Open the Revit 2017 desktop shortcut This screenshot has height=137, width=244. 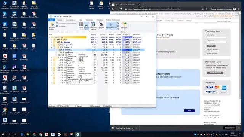point(14,100)
